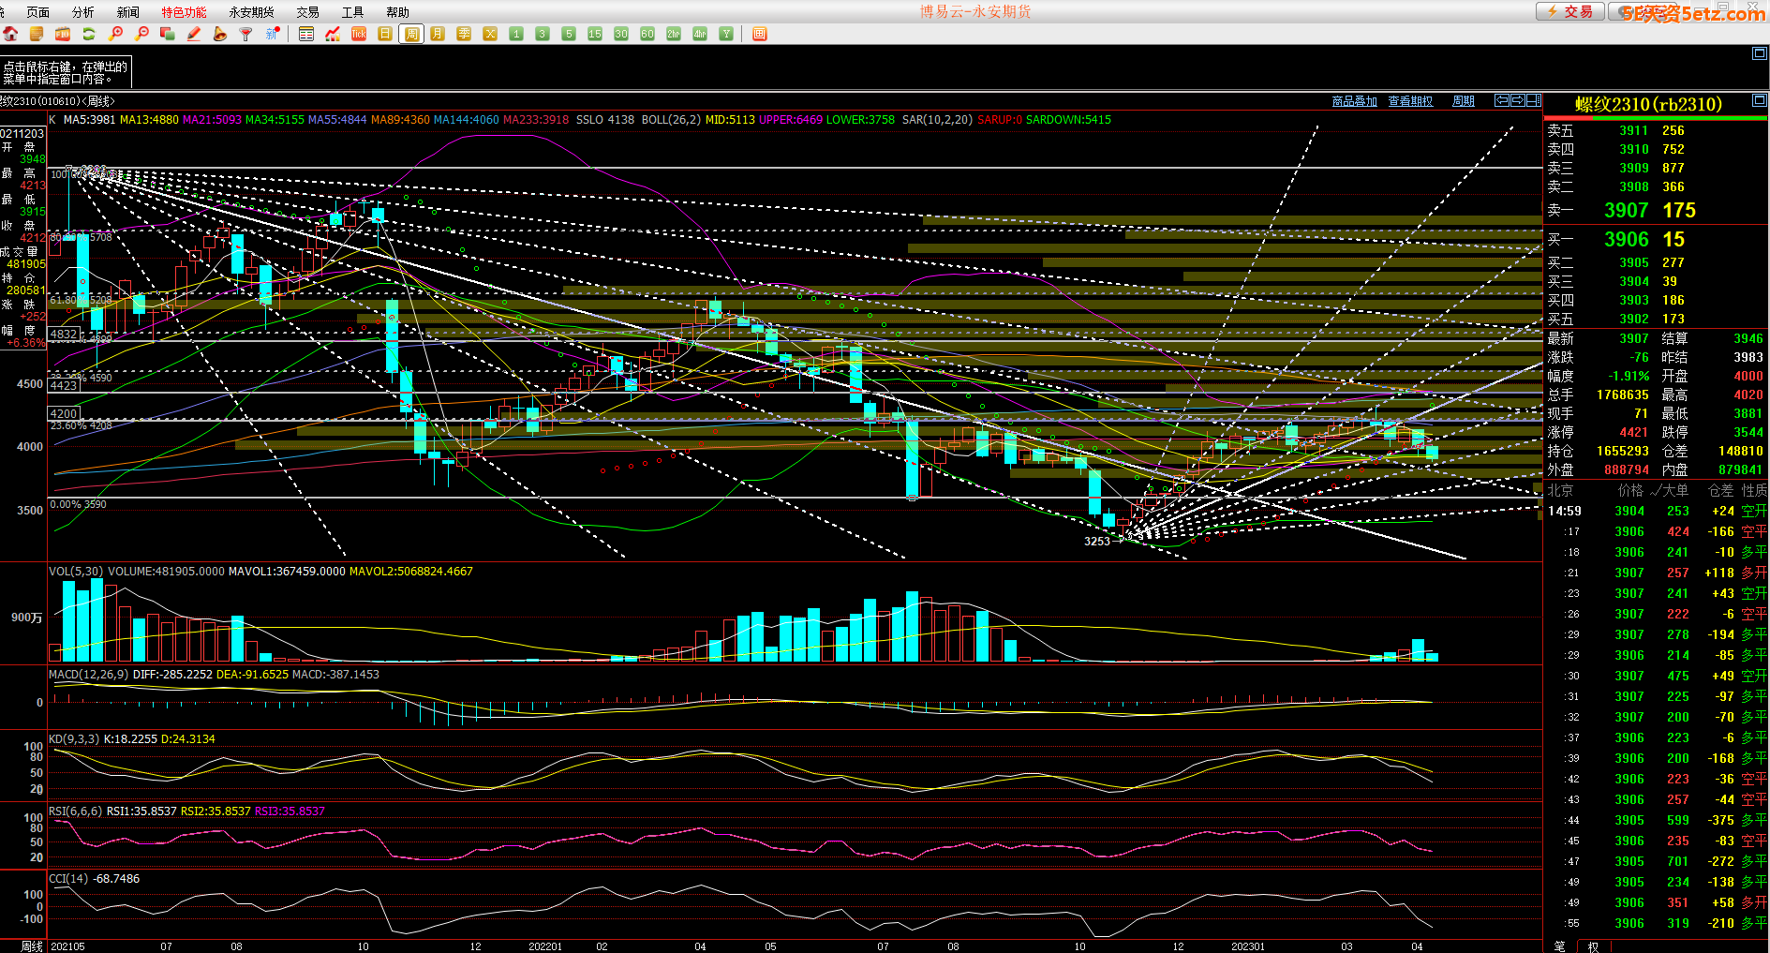Click the funnel filter icon

coord(246,34)
